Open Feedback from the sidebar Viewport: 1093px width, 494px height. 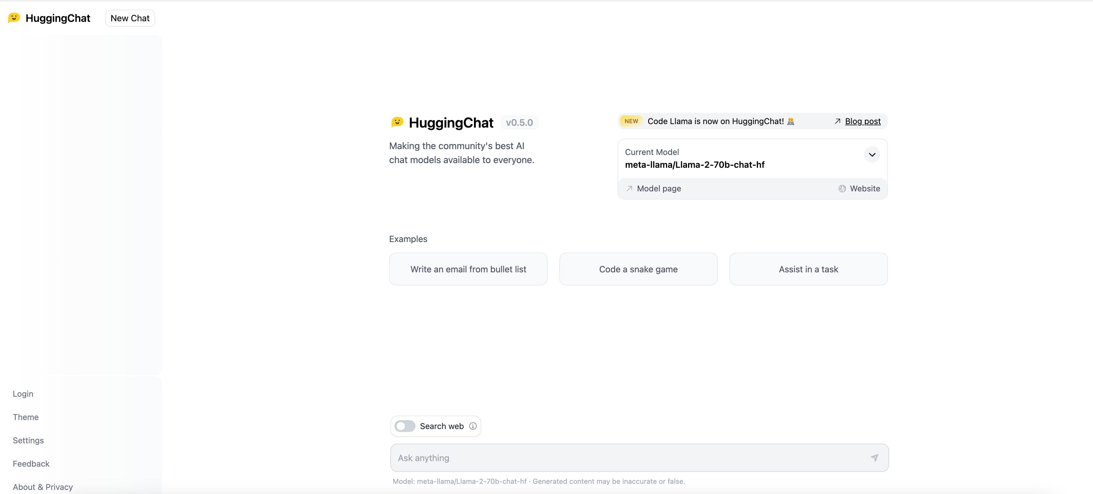[31, 464]
